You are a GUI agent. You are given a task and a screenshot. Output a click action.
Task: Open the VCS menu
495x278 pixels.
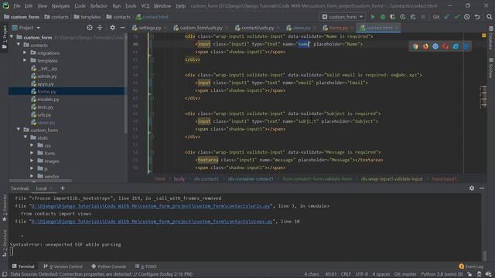[x=145, y=5]
